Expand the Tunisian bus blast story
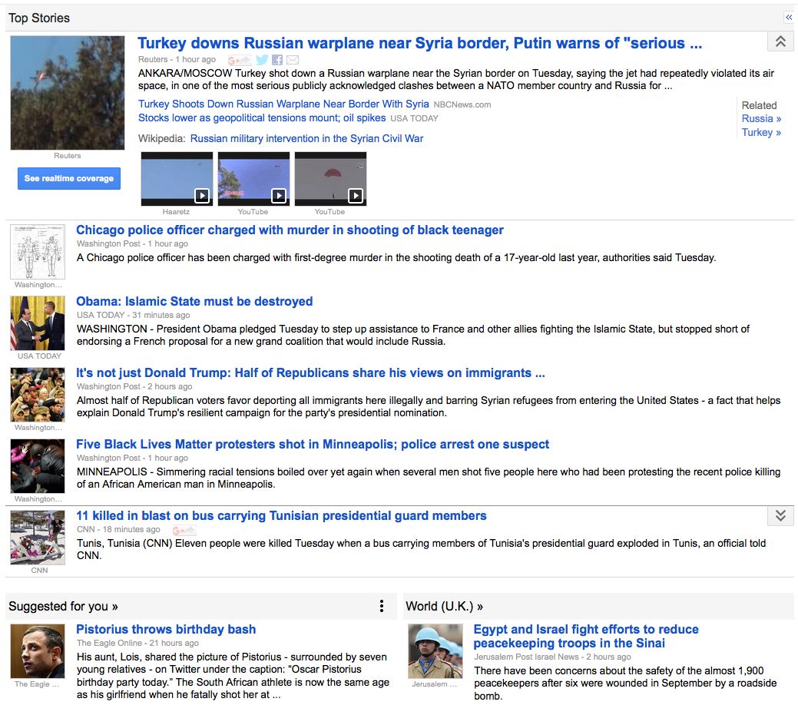798x705 pixels. [x=780, y=516]
